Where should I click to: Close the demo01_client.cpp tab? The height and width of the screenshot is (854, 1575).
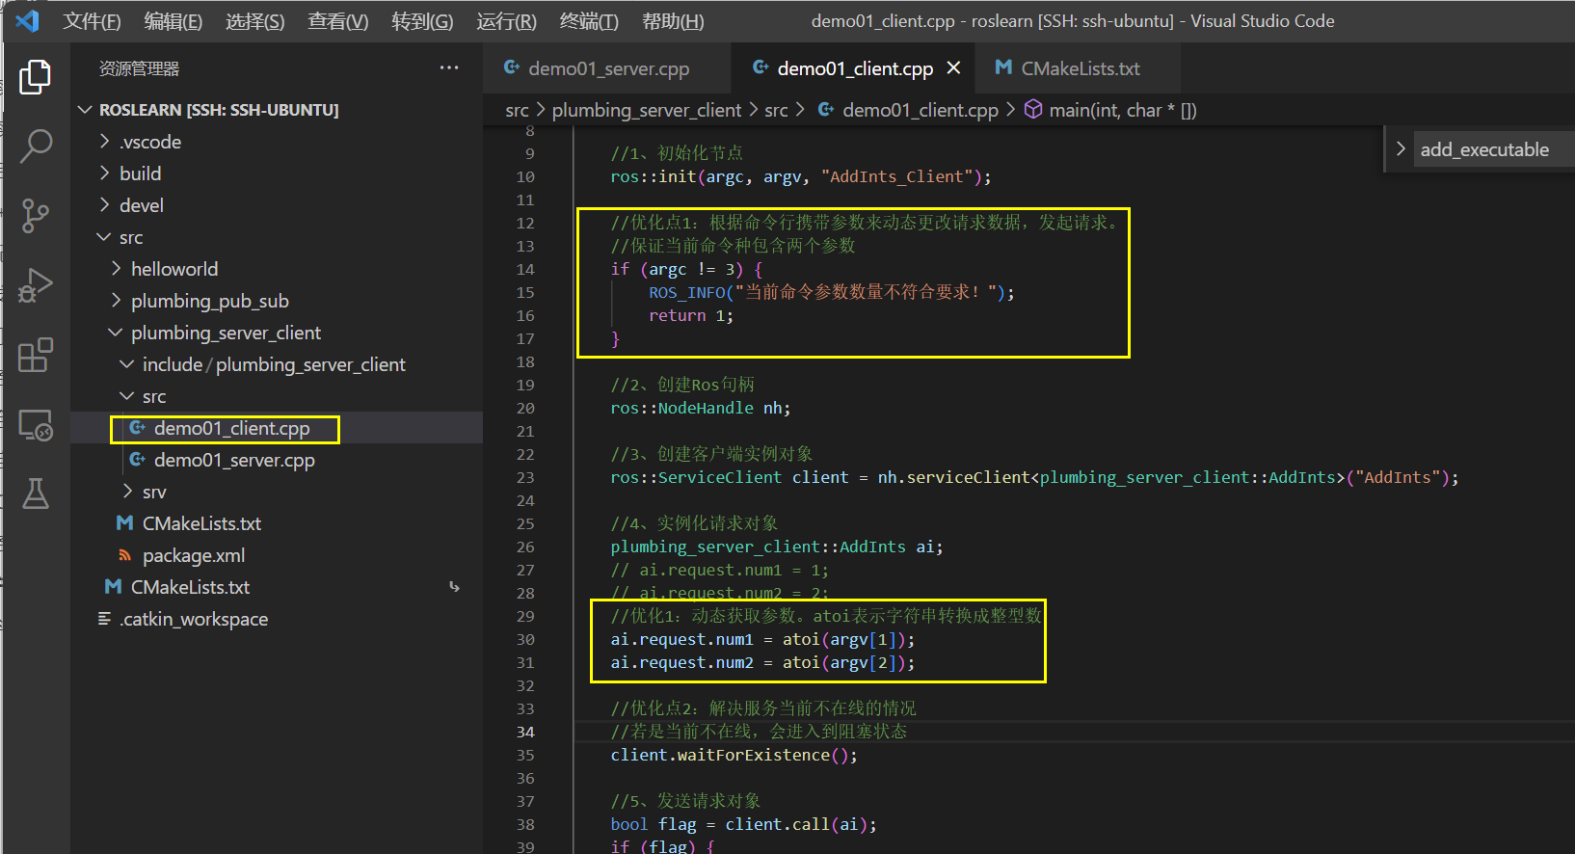tap(953, 67)
